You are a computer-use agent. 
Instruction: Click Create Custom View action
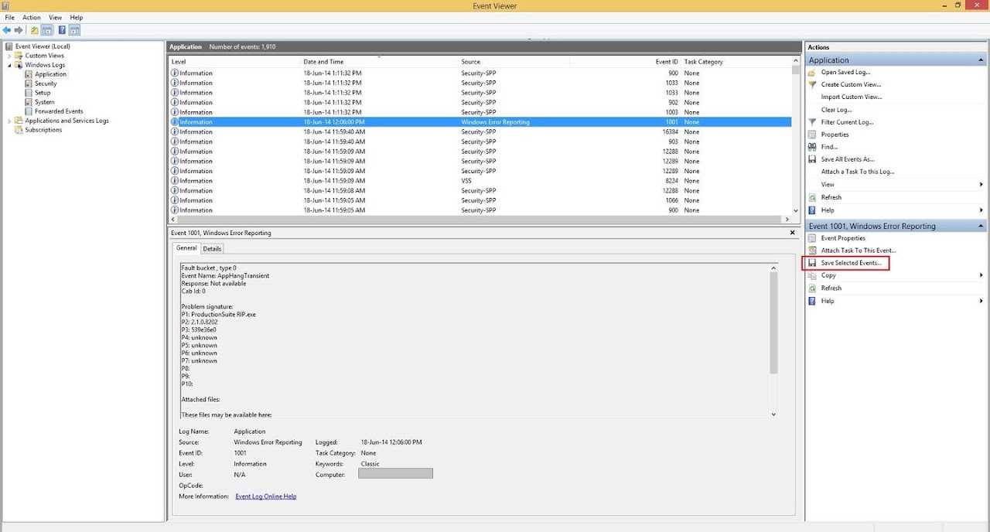pyautogui.click(x=851, y=84)
